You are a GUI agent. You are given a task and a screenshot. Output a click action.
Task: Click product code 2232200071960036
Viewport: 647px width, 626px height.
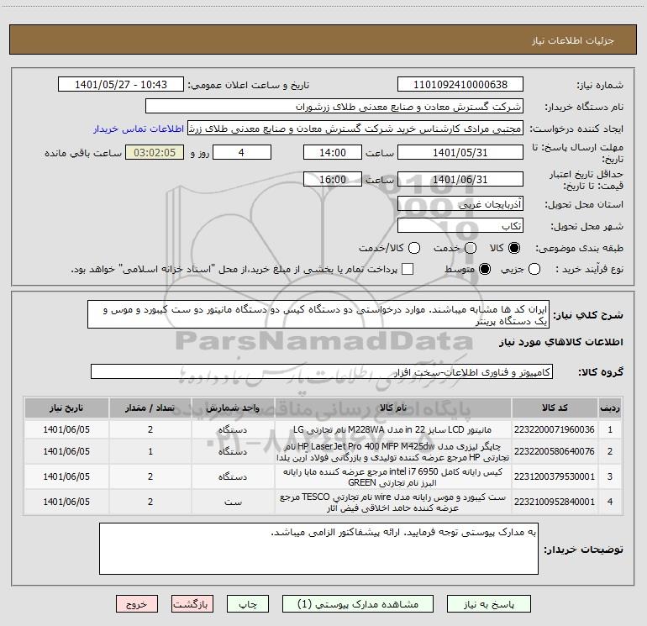555,429
